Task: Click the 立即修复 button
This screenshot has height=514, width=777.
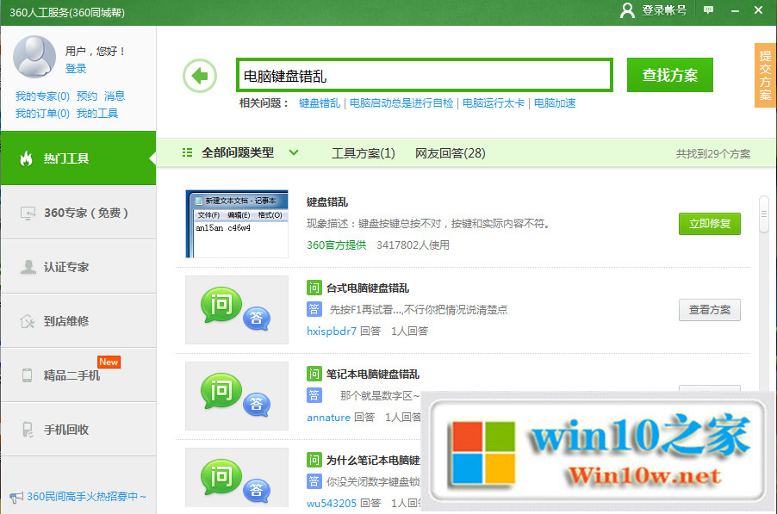Action: pyautogui.click(x=709, y=224)
